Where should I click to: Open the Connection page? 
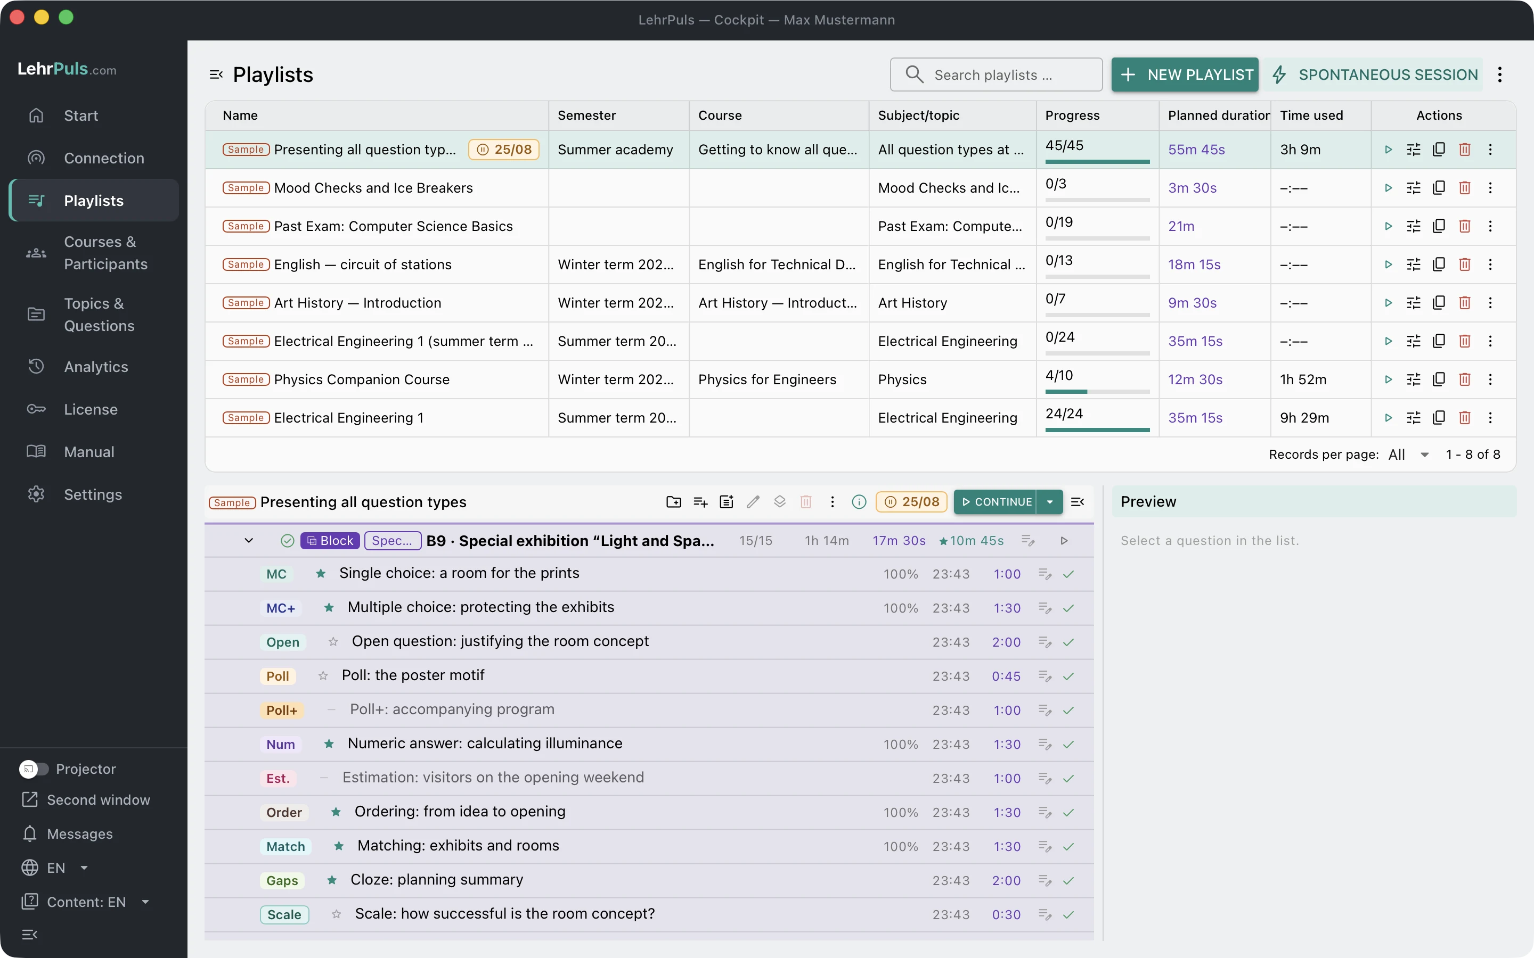click(94, 158)
